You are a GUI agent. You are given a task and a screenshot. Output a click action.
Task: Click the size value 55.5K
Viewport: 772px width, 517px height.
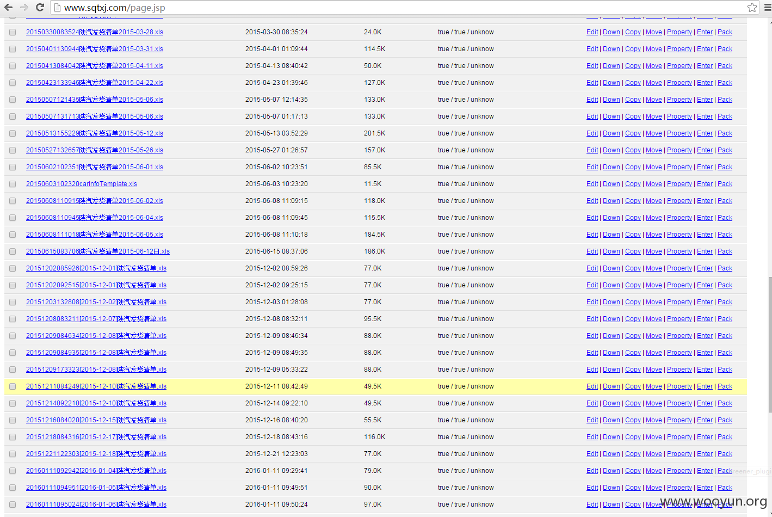coord(373,420)
